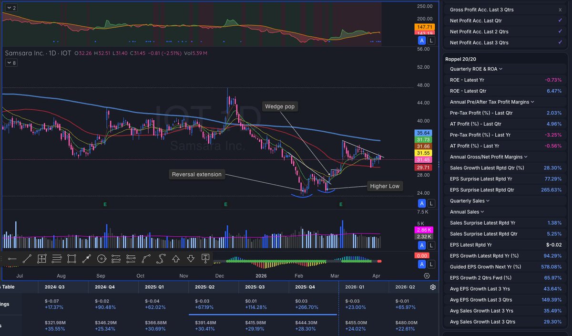Expand Annual Pre/After Tax Profit Margins section
This screenshot has height=336, width=572.
click(492, 102)
